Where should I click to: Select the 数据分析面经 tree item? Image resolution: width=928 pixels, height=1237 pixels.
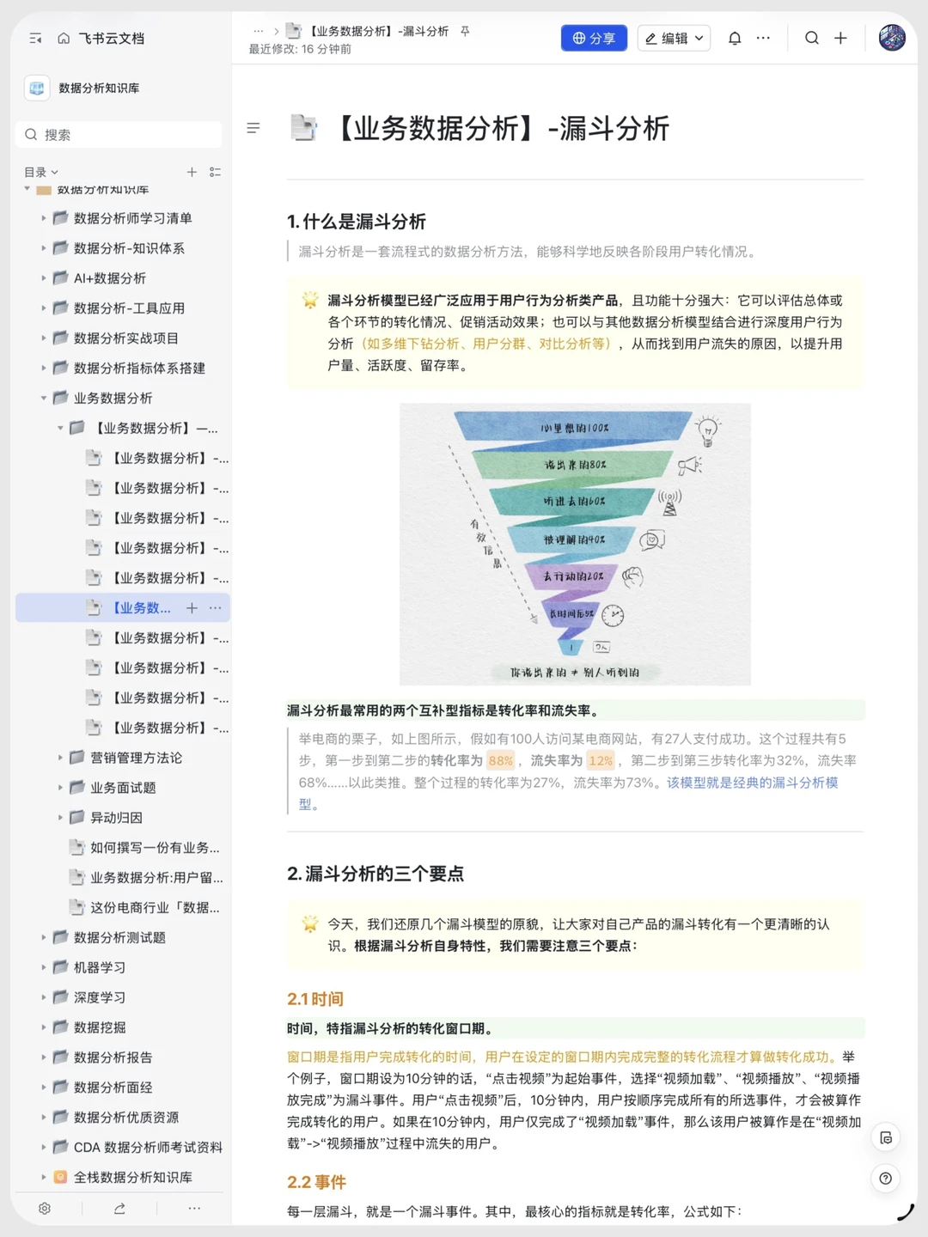pos(113,1088)
